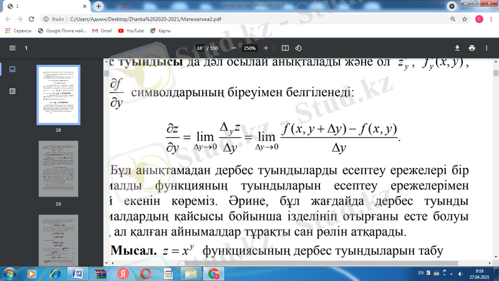Reload the current page

coord(31,19)
